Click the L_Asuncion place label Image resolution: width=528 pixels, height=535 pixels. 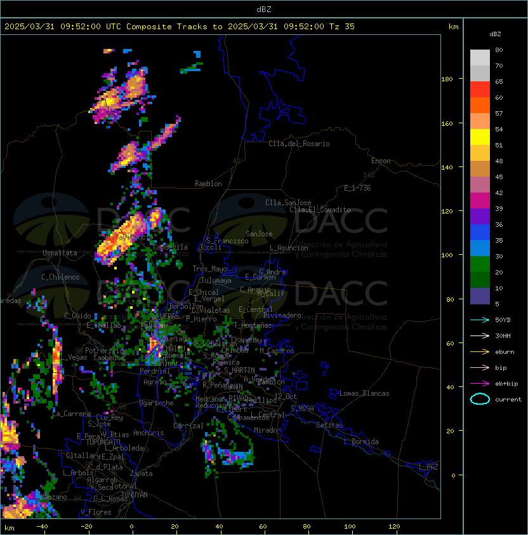click(x=289, y=248)
